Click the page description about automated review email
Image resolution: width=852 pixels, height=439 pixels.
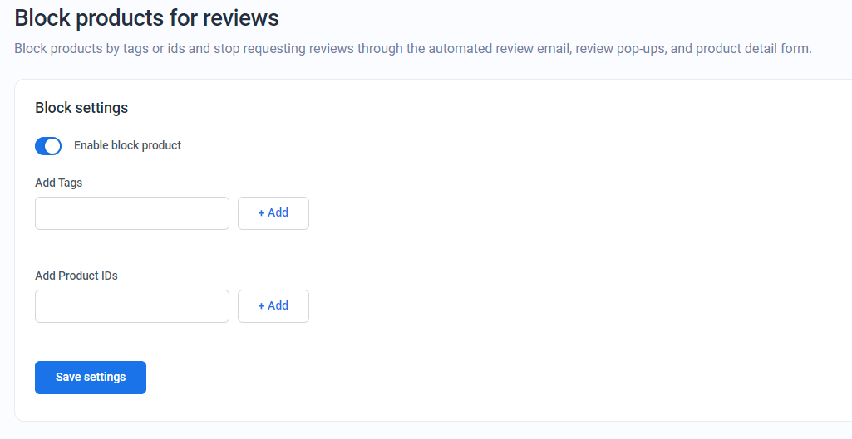tap(413, 49)
